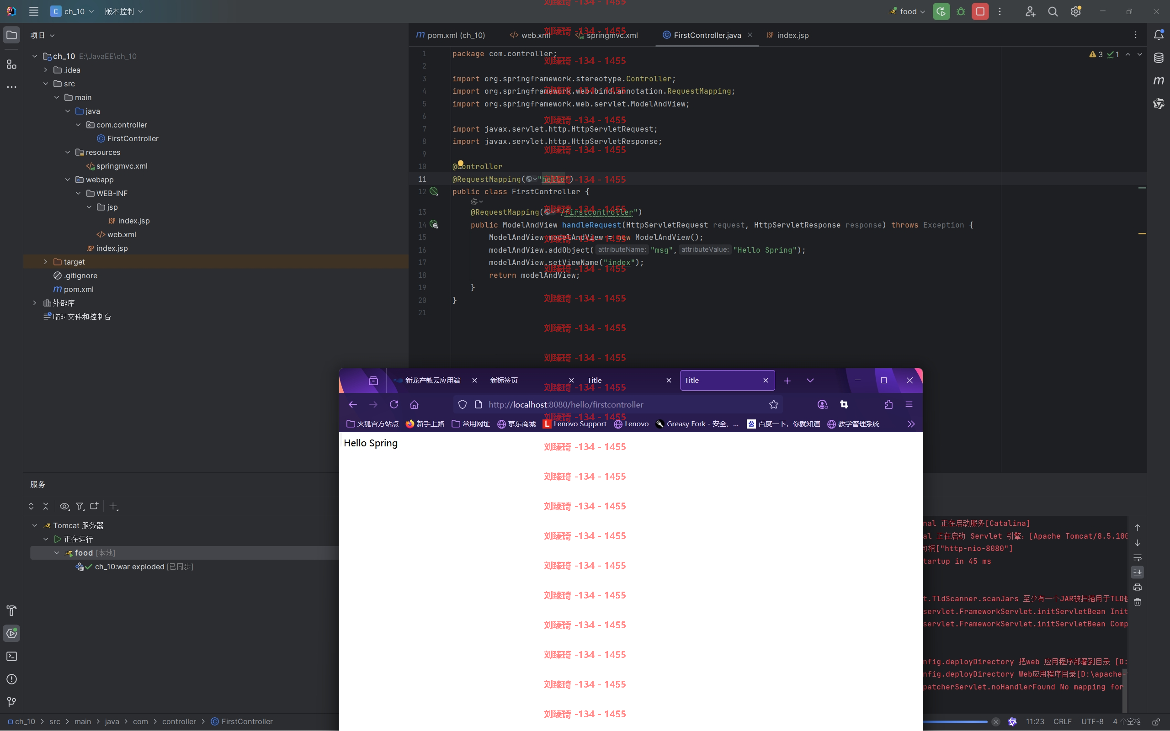Open IDE settings gear

pyautogui.click(x=1076, y=11)
